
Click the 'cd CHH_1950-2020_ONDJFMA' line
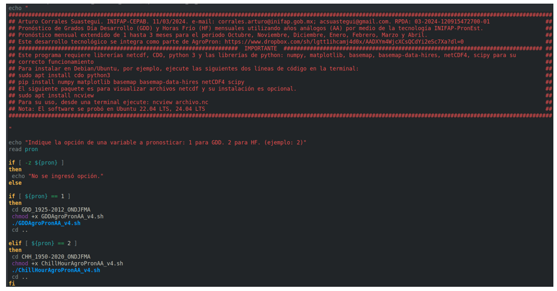[51, 257]
